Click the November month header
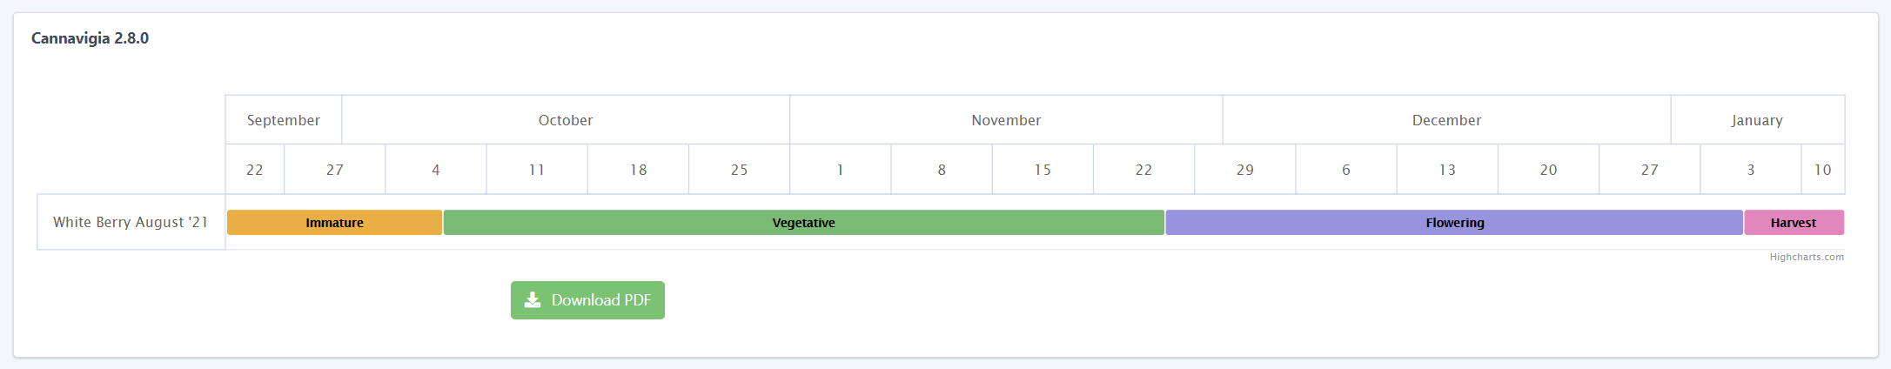Screen dimensions: 1891x369 coord(1006,120)
